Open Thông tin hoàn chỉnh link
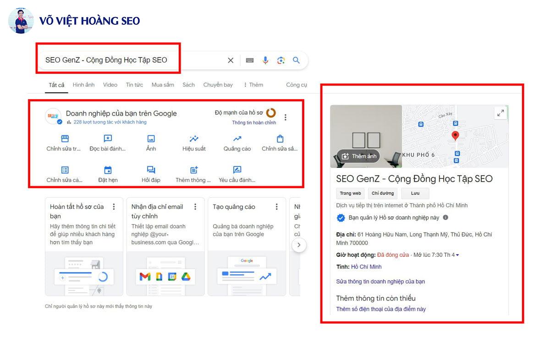550x361 pixels. pos(254,123)
